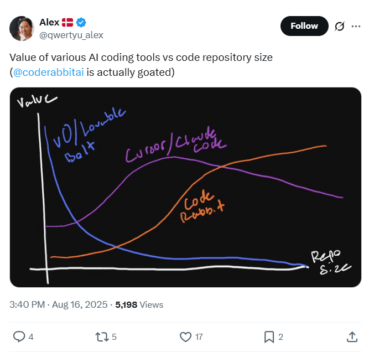Click the repost count 5
This screenshot has height=352, width=369.
pyautogui.click(x=114, y=337)
